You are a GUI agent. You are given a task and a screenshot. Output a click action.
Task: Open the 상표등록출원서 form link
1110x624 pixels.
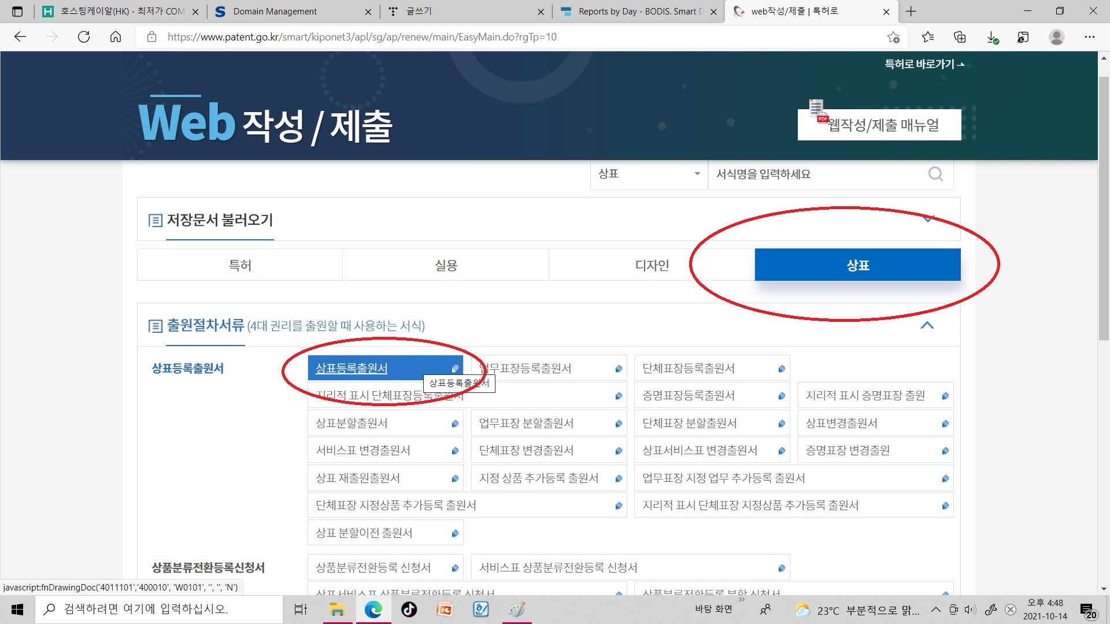[x=351, y=368]
